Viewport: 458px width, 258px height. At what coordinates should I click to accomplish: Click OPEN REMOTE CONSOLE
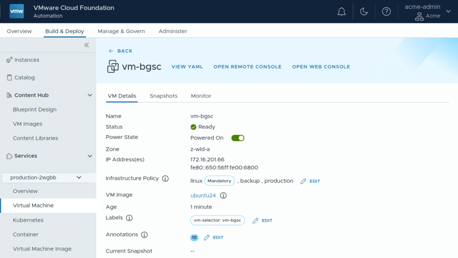248,67
